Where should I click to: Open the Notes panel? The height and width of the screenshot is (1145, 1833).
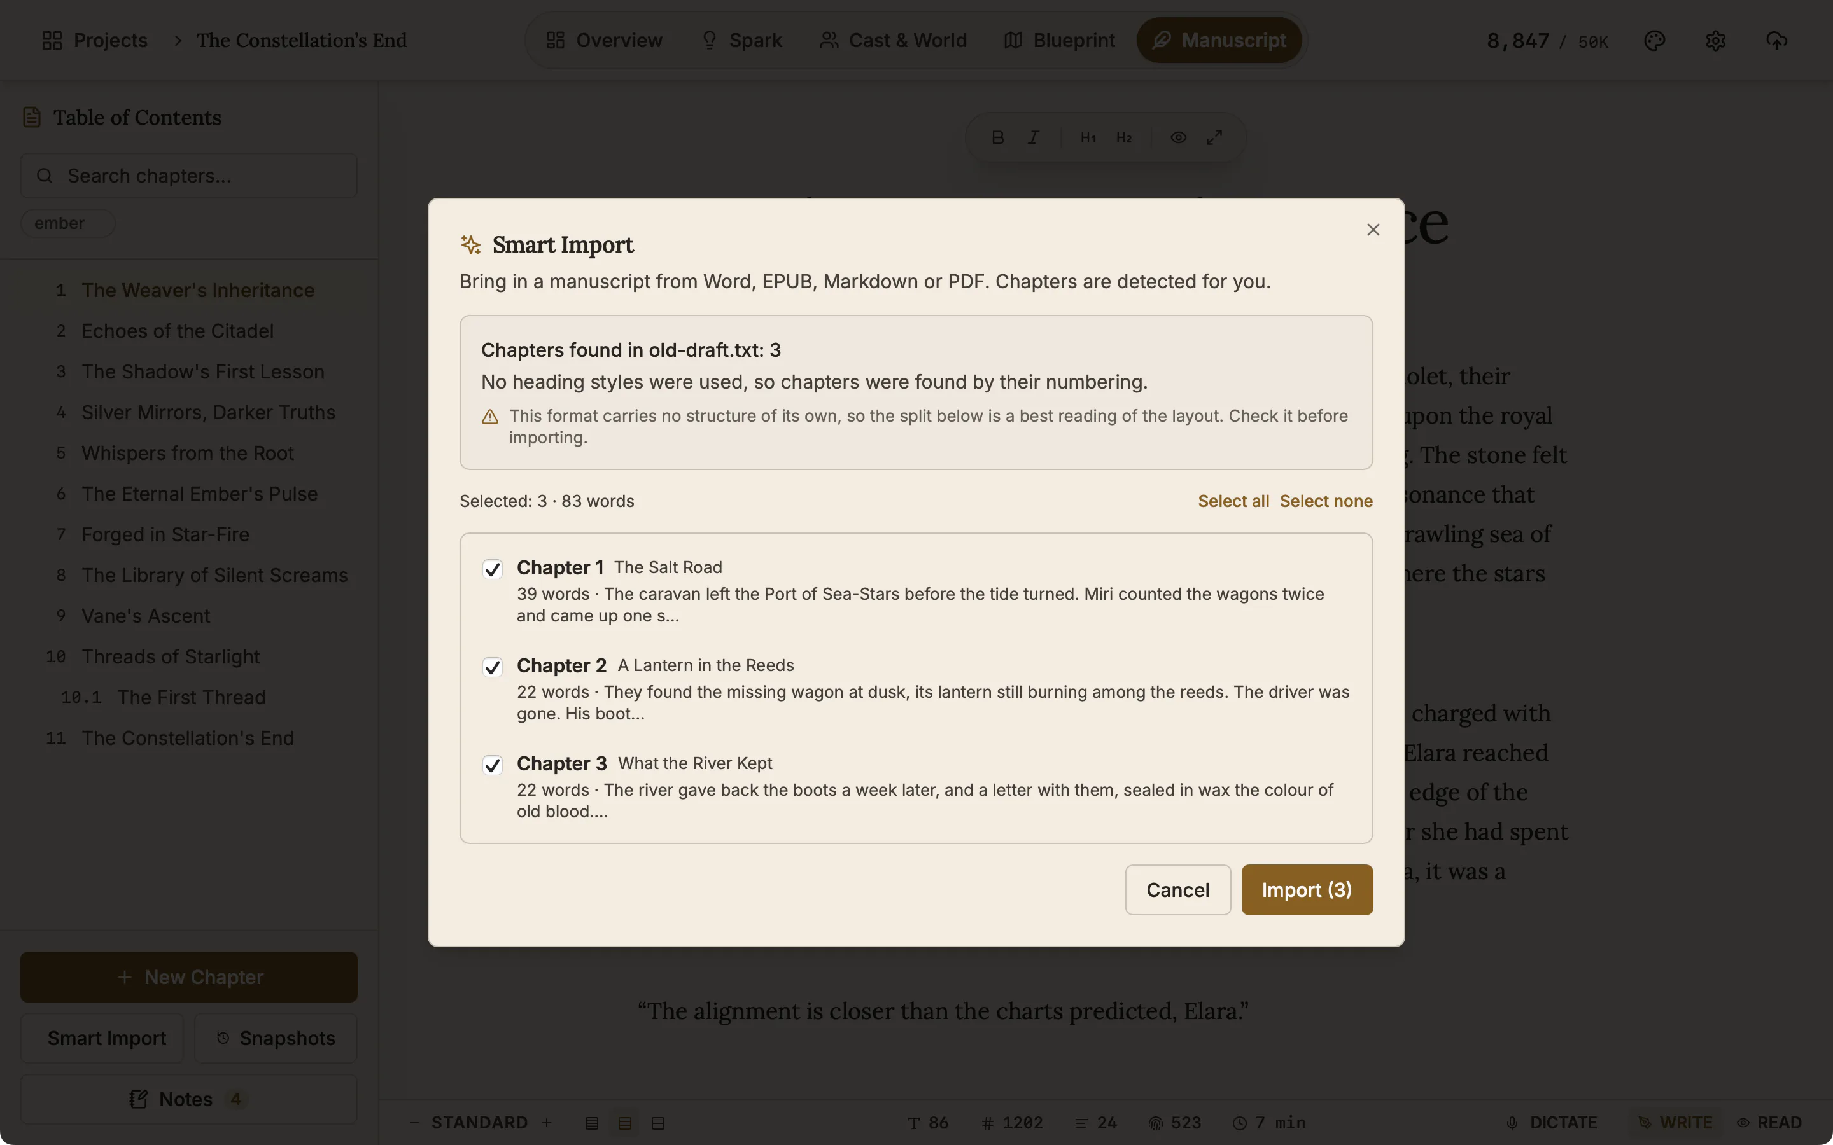click(x=188, y=1099)
